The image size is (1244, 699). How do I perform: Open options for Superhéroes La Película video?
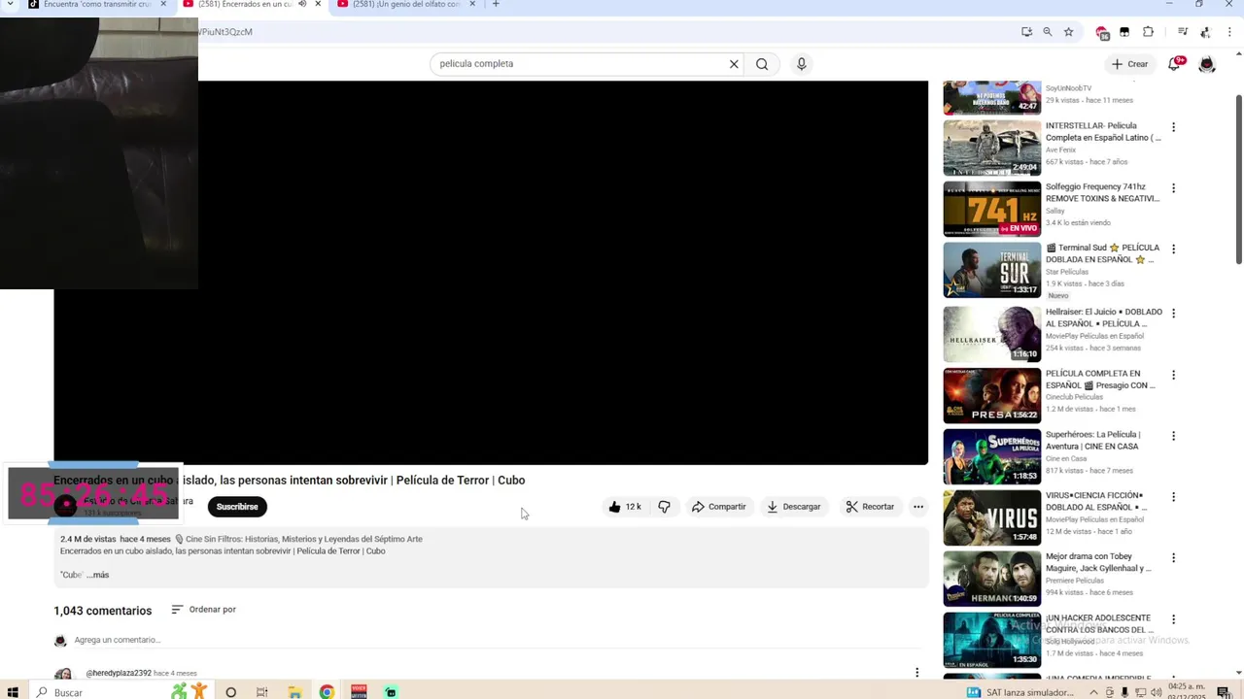click(1173, 436)
